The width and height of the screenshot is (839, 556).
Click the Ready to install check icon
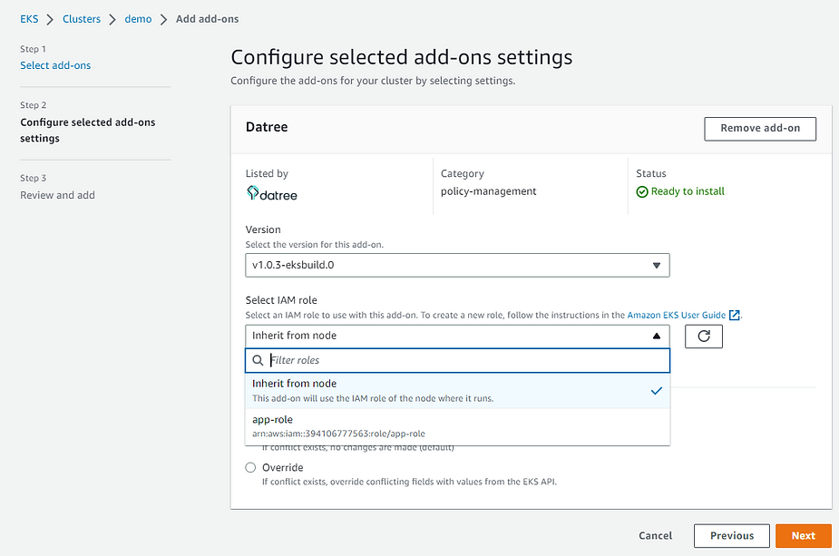tap(642, 191)
